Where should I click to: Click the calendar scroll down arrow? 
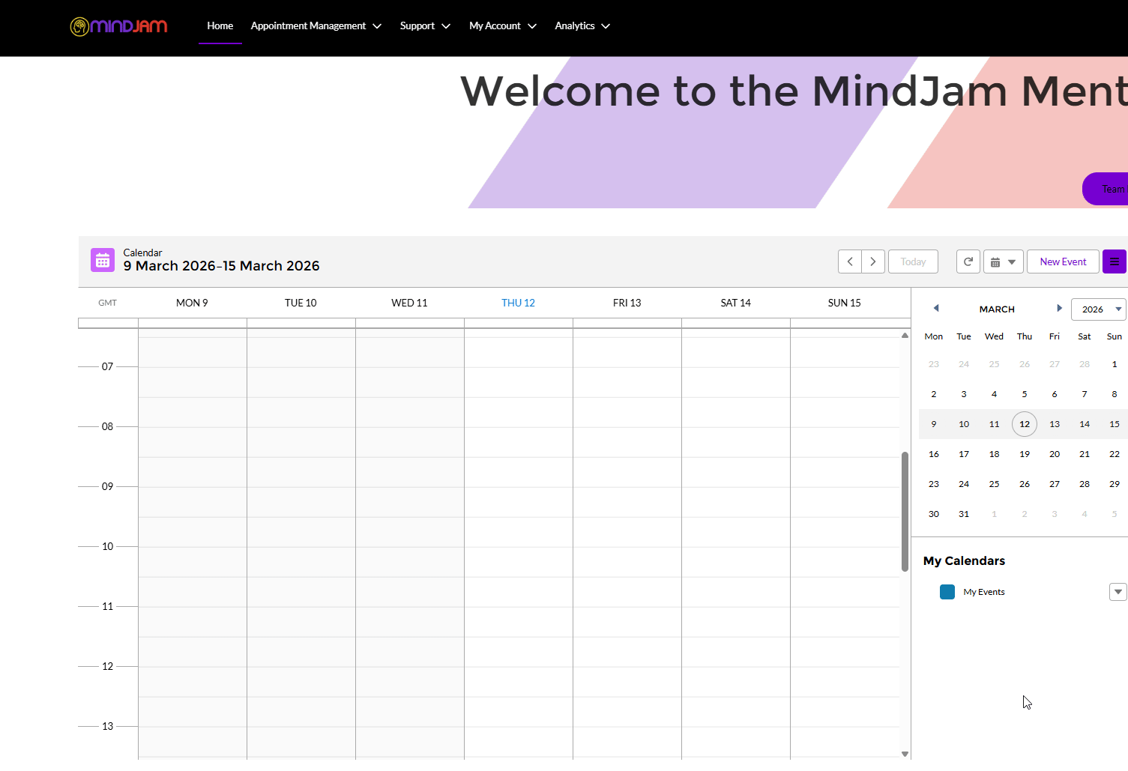point(905,754)
